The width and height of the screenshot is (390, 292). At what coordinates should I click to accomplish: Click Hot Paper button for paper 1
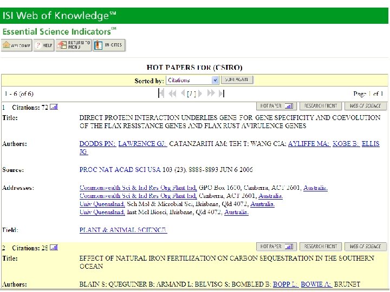(x=277, y=106)
